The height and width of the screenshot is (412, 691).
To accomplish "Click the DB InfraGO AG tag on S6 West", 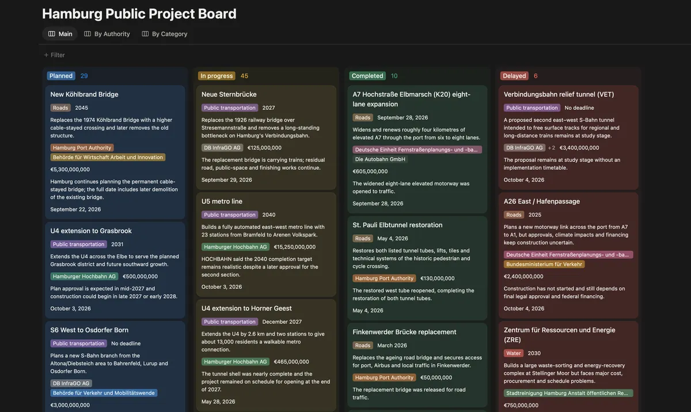I will pos(71,383).
